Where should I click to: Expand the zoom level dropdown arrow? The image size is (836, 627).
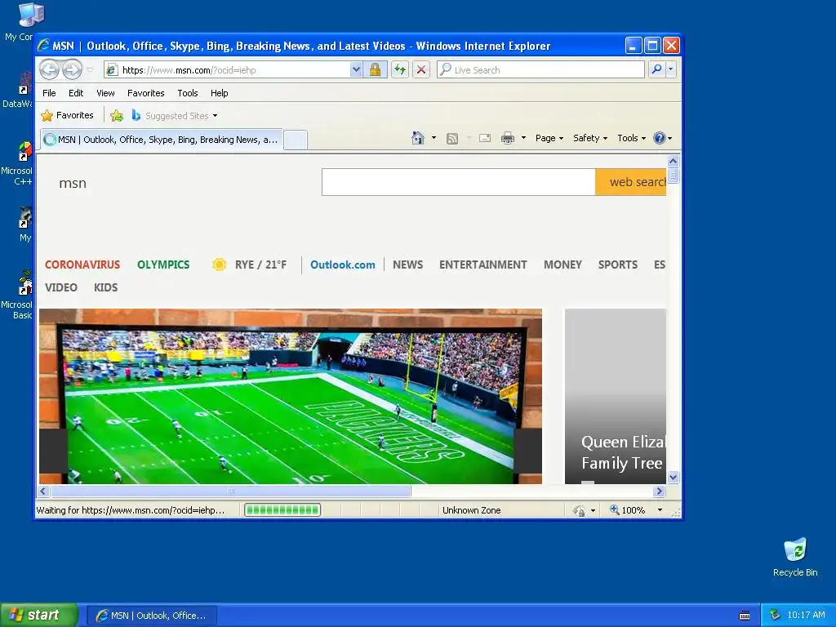(660, 510)
